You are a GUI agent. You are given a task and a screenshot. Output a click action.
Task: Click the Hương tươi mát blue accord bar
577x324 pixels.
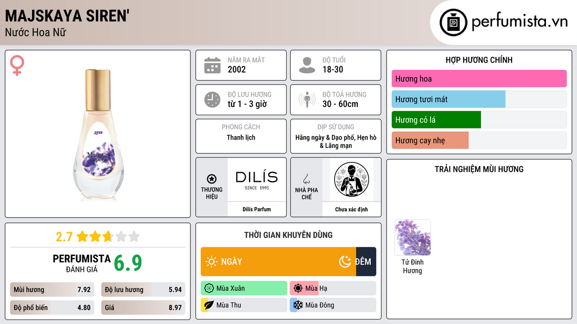(448, 99)
